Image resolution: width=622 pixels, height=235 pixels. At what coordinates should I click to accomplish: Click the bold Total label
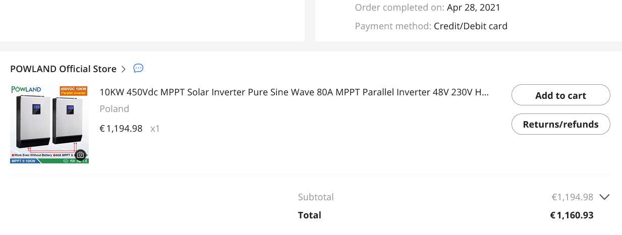click(x=309, y=215)
